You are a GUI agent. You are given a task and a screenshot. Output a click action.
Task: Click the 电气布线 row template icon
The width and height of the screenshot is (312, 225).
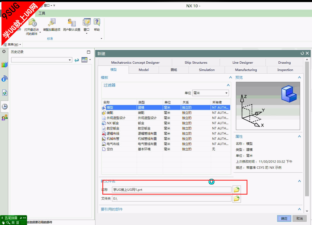[104, 144]
